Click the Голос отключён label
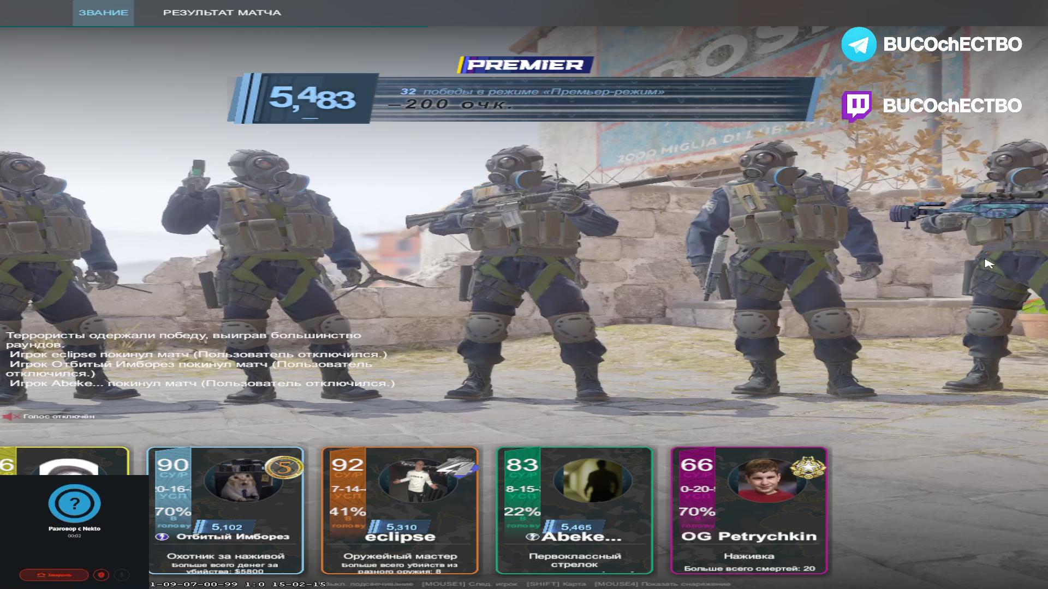 click(59, 417)
